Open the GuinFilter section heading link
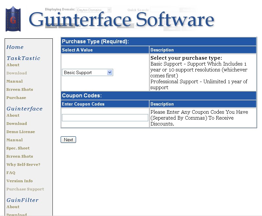This screenshot has height=216, width=262. click(x=23, y=200)
